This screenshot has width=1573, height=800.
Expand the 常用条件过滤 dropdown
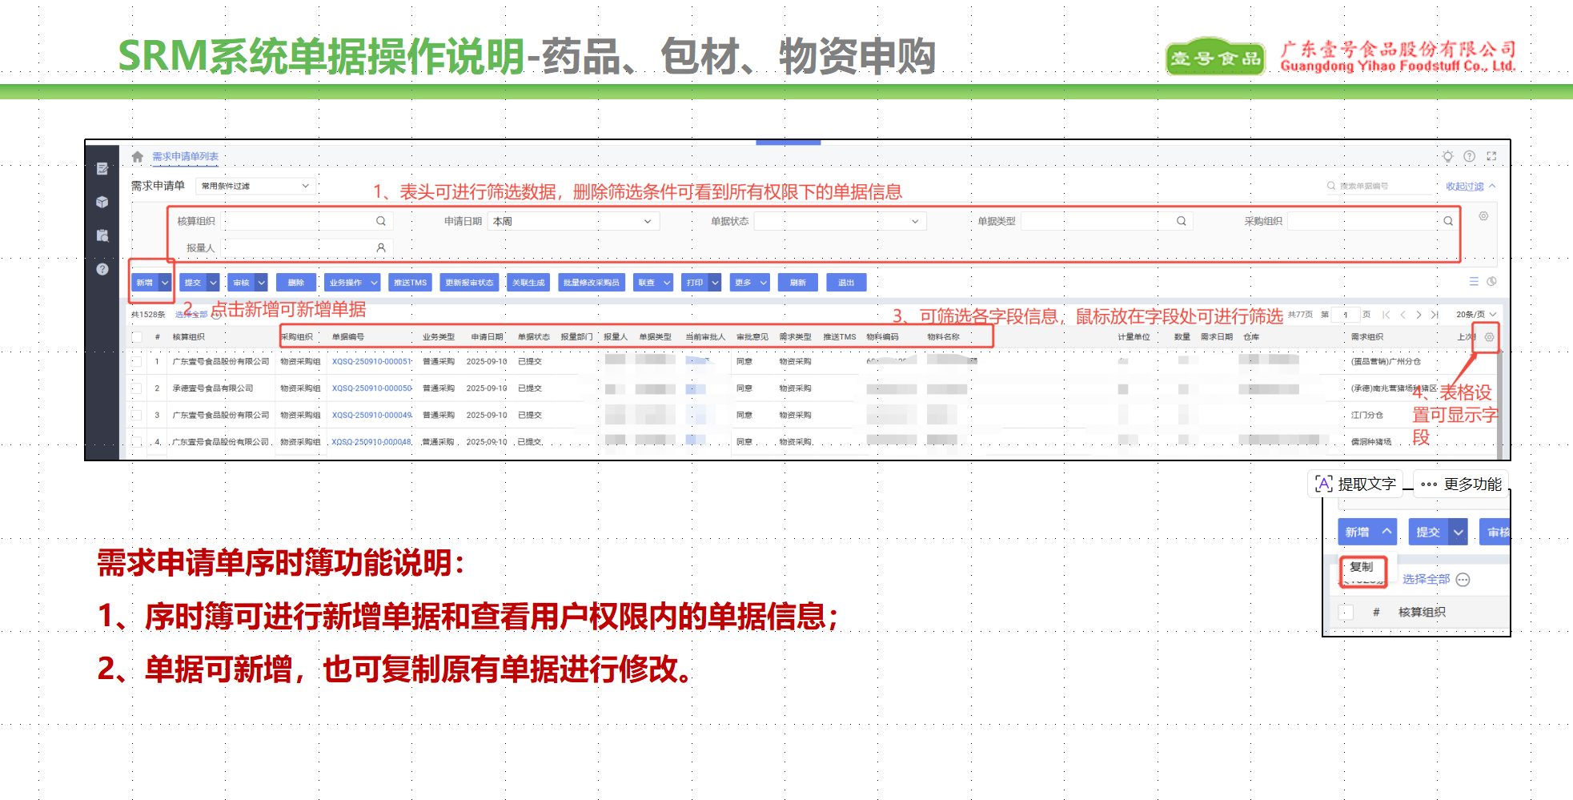255,186
